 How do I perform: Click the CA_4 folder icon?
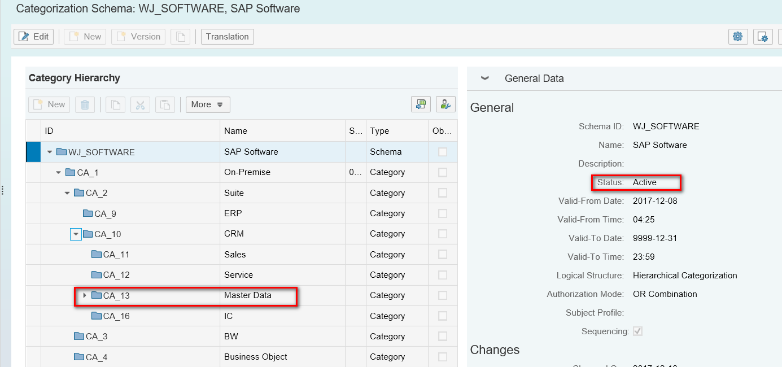(79, 357)
